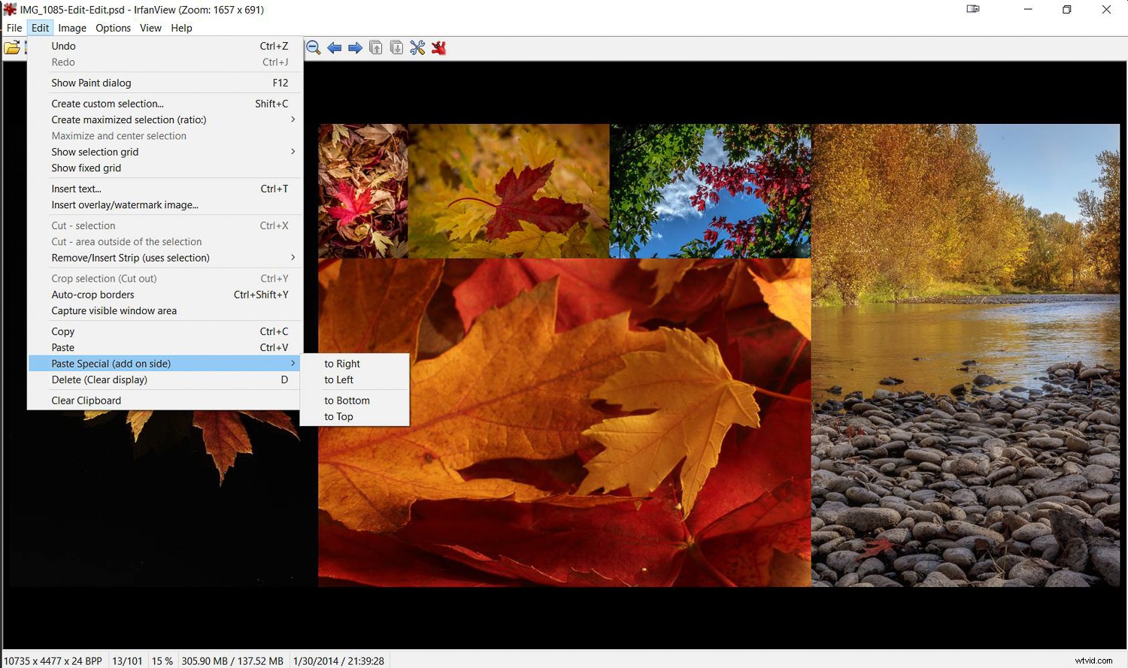Choose Paste Special to Right
This screenshot has height=668, width=1128.
pos(342,364)
